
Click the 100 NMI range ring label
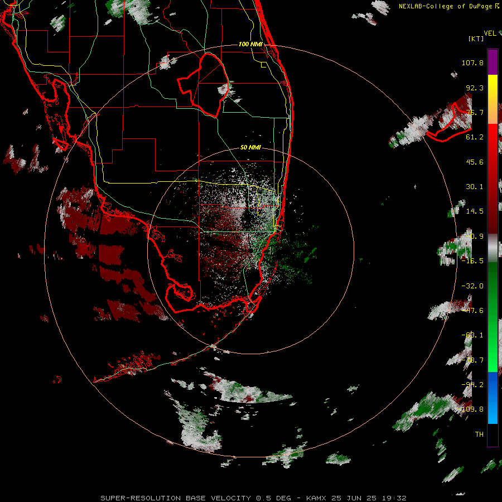point(250,44)
